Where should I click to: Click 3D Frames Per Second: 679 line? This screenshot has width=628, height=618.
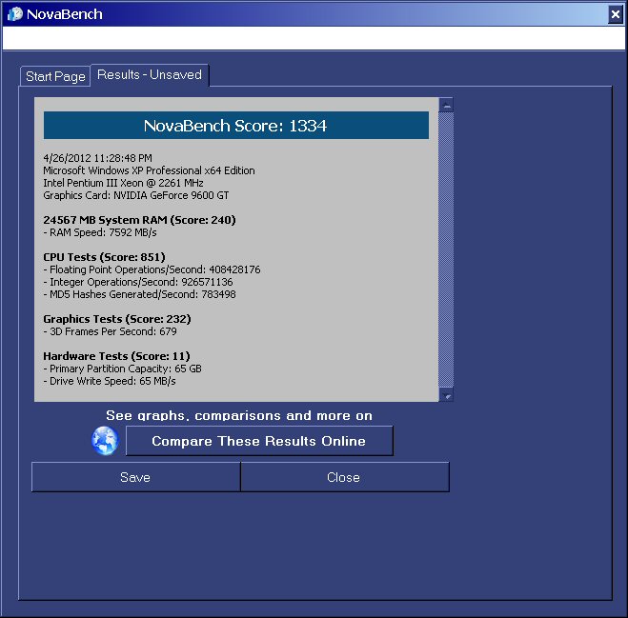(111, 331)
